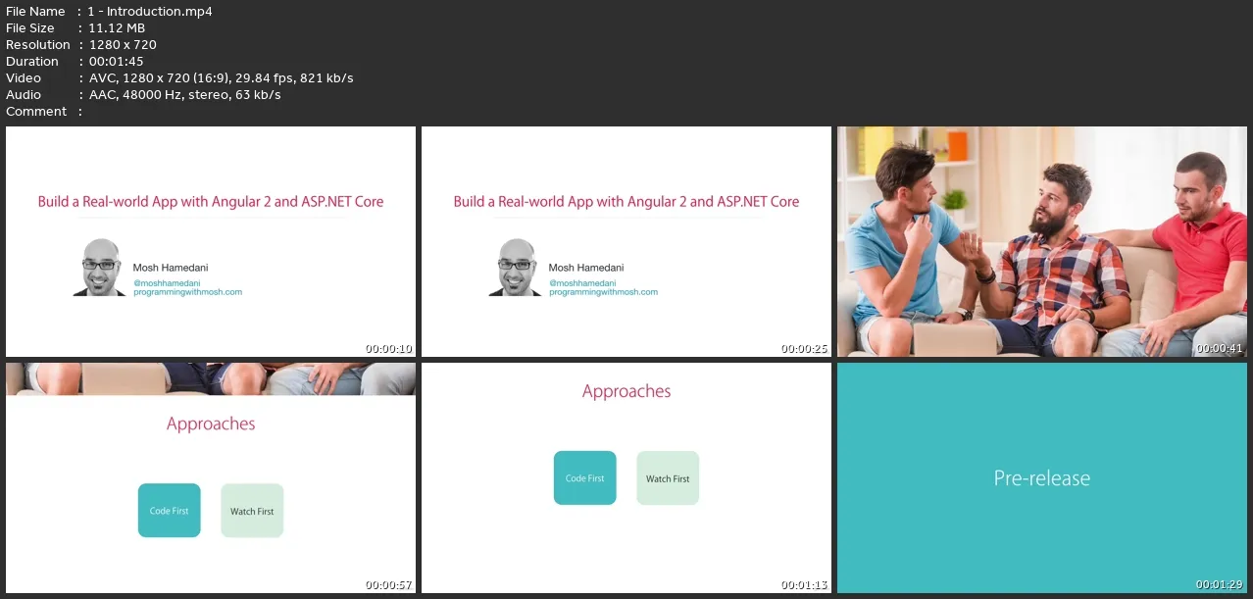Click the file name text '1 - Introduction.mp4'
This screenshot has width=1253, height=599.
(150, 11)
